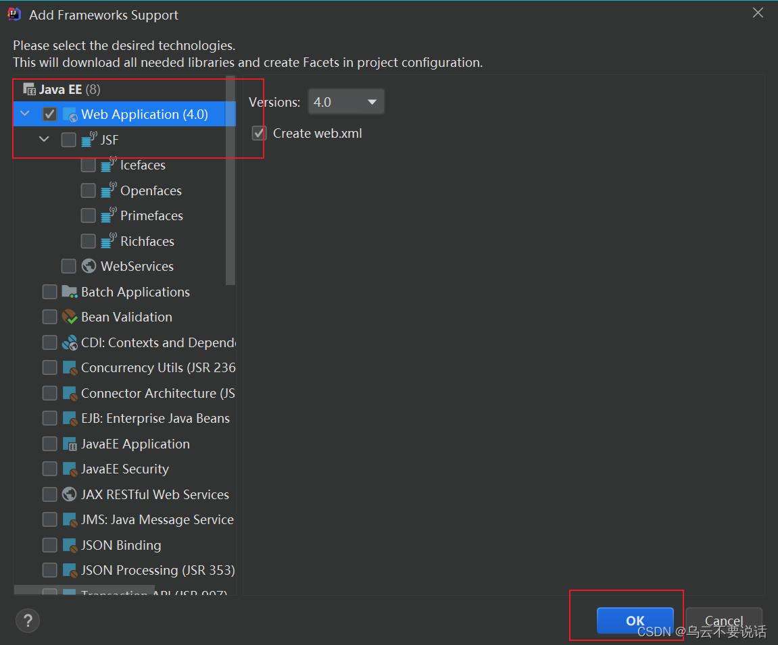778x645 pixels.
Task: Close the Add Frameworks Support dialog
Action: pos(758,13)
